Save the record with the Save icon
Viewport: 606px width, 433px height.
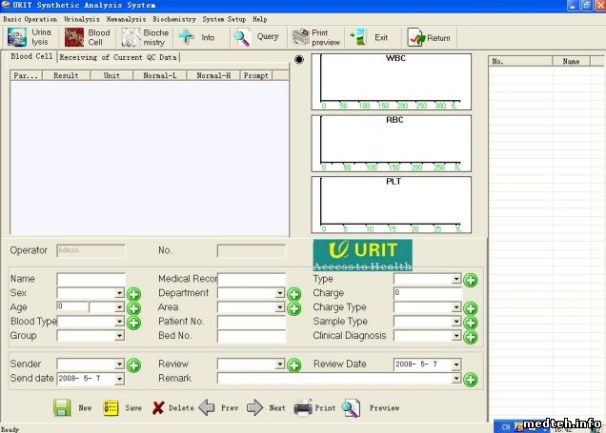click(x=111, y=407)
